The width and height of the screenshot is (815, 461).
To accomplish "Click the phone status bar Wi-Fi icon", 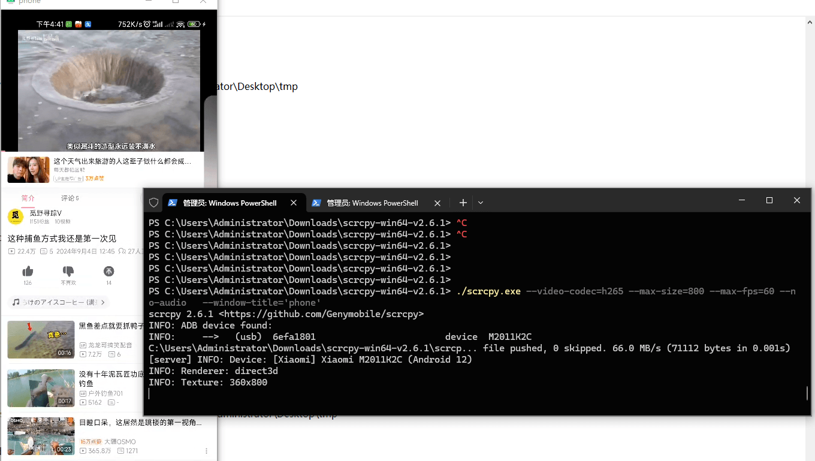I will point(180,24).
